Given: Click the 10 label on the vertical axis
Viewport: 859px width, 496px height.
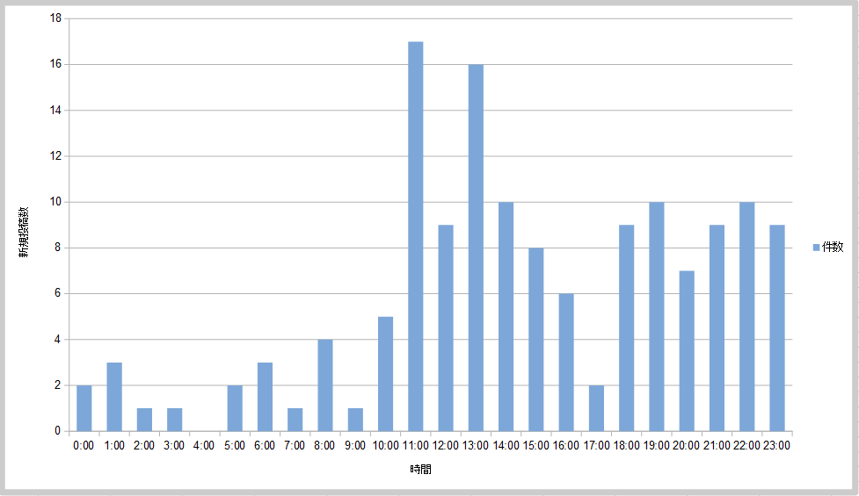Looking at the screenshot, I should coord(55,202).
